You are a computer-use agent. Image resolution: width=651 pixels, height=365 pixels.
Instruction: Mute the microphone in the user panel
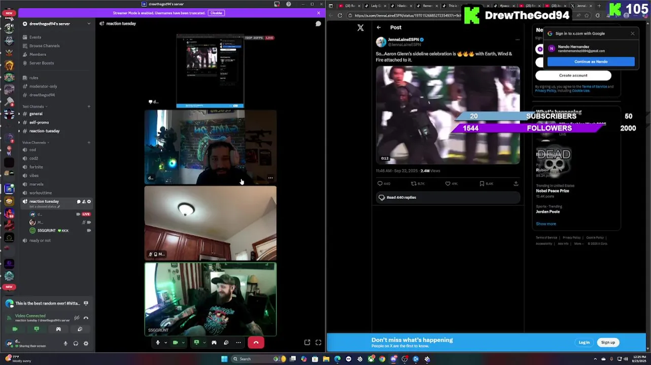click(65, 344)
